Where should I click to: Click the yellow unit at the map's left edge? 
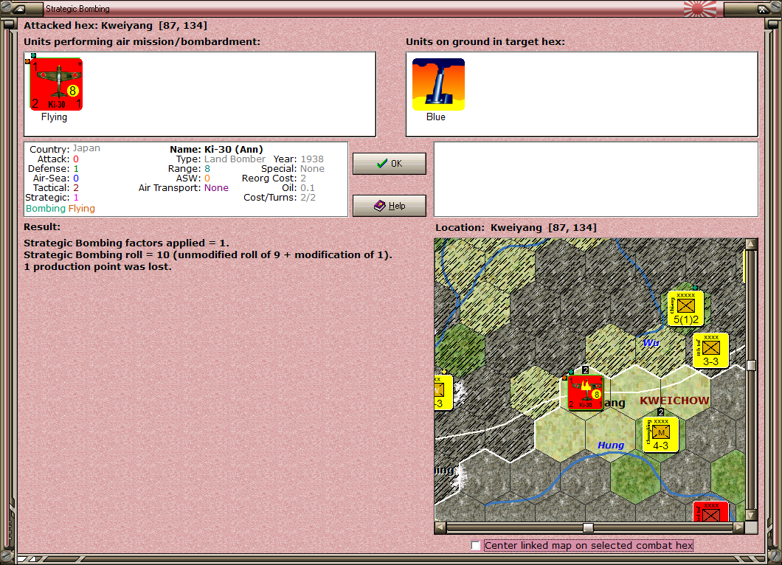[x=443, y=393]
